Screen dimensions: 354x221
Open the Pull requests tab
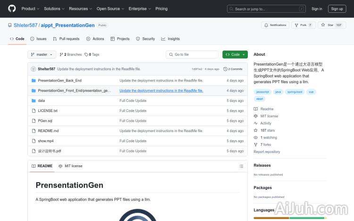coord(66,39)
